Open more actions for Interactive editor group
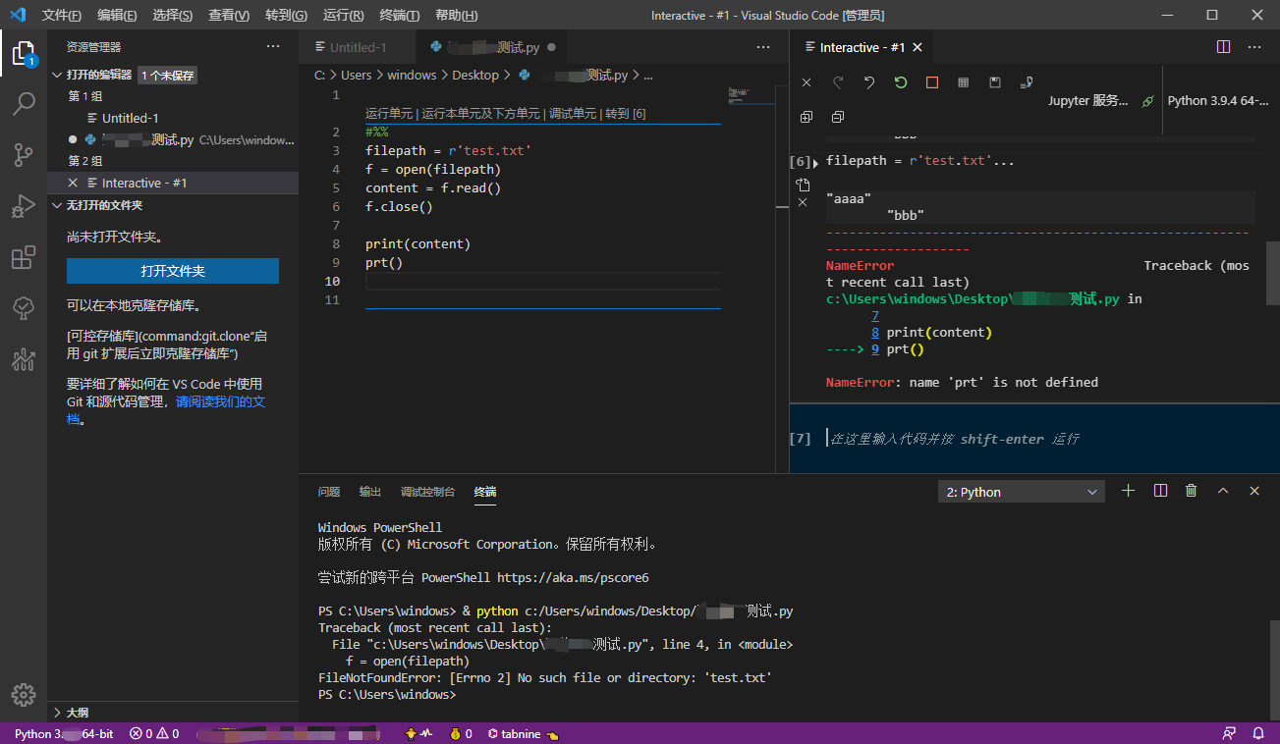The height and width of the screenshot is (744, 1280). tap(1254, 46)
